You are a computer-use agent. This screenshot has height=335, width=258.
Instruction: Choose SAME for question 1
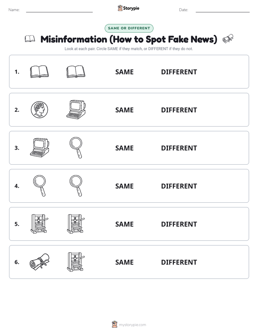124,72
